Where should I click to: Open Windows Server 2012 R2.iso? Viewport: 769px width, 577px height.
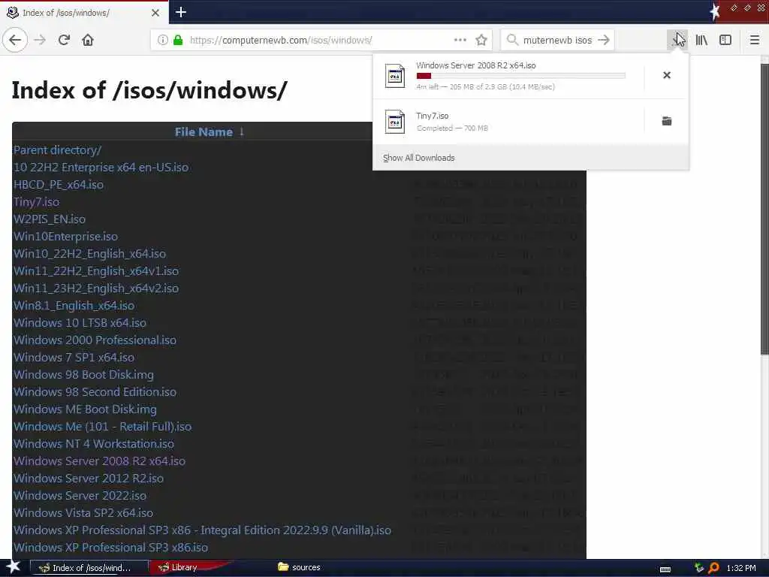[89, 479]
